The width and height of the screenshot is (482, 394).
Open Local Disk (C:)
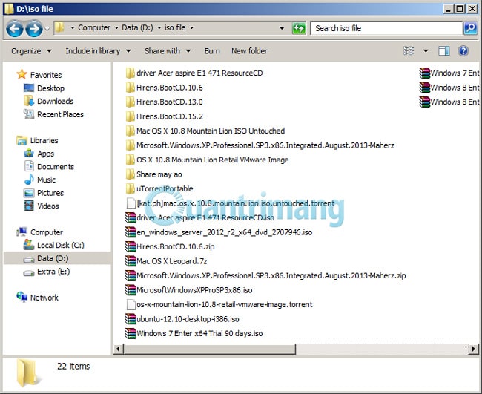[54, 245]
